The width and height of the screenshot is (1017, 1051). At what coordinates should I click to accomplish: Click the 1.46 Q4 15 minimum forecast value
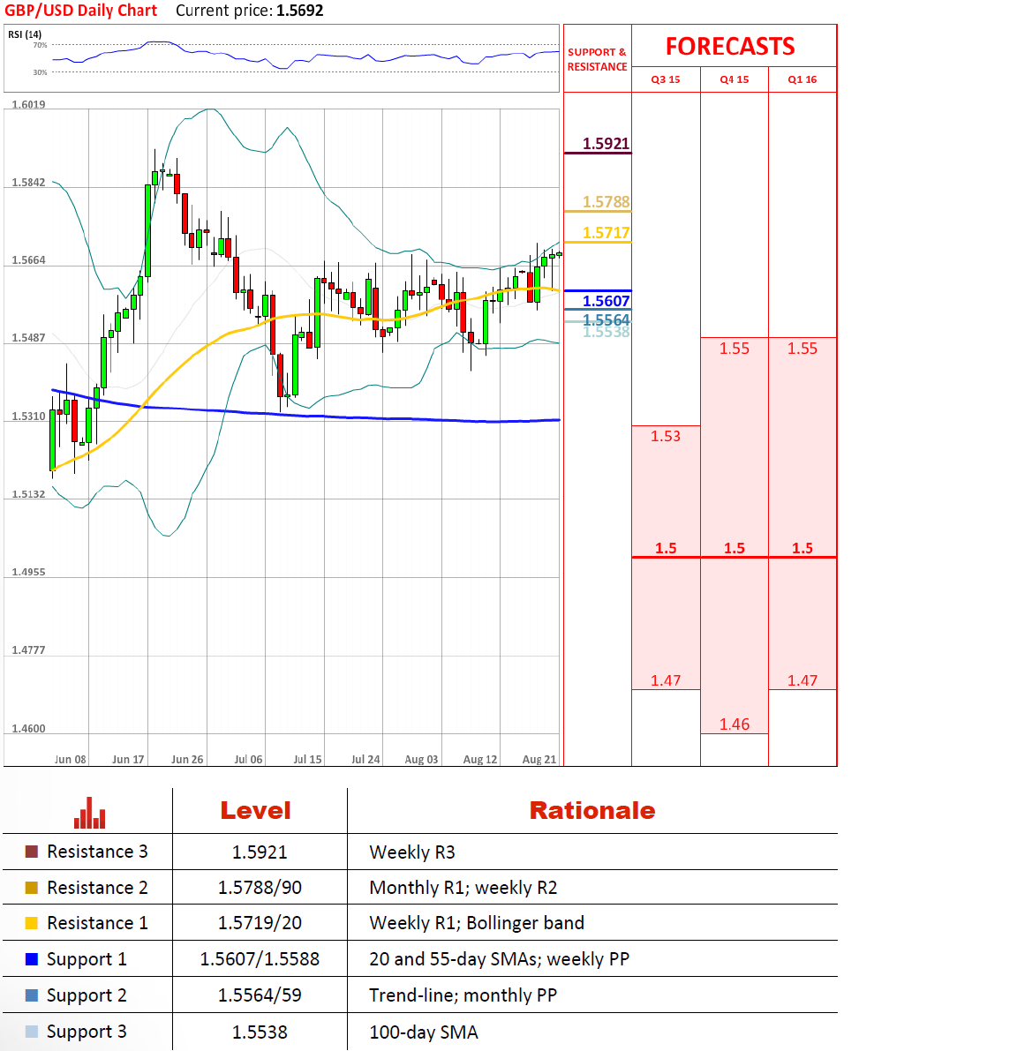734,724
